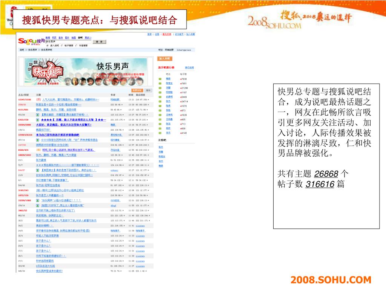
Task: Switch to the 地图 search tab
Action: 74,38
